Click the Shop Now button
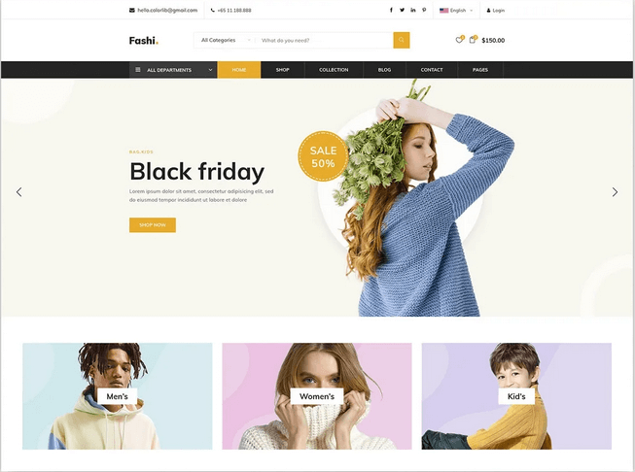The width and height of the screenshot is (635, 472). (153, 225)
